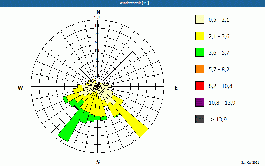The image size is (265, 166).
Task: Click the W compass label
Action: tap(20, 88)
